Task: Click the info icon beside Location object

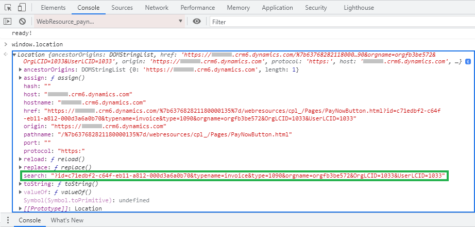Action: [468, 62]
